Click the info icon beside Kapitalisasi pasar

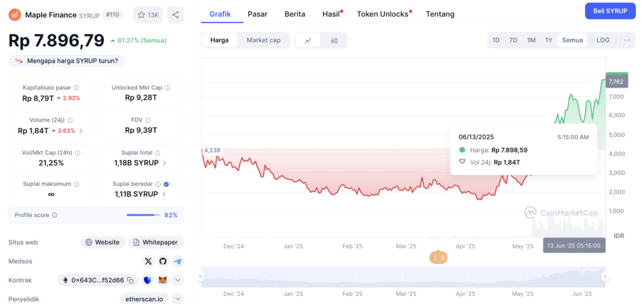point(76,88)
